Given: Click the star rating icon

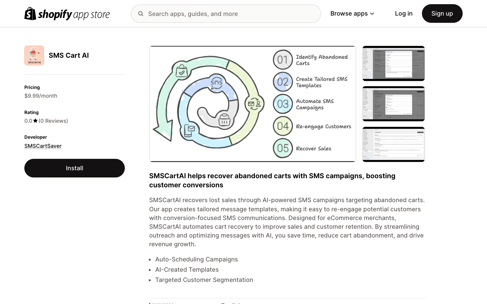Looking at the screenshot, I should point(35,120).
